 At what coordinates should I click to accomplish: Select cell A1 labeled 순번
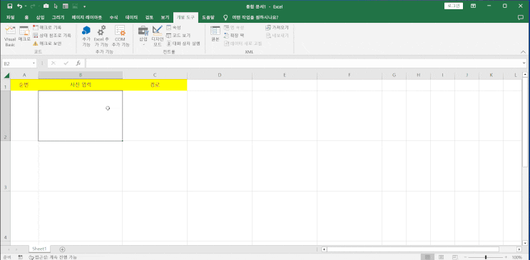(24, 85)
